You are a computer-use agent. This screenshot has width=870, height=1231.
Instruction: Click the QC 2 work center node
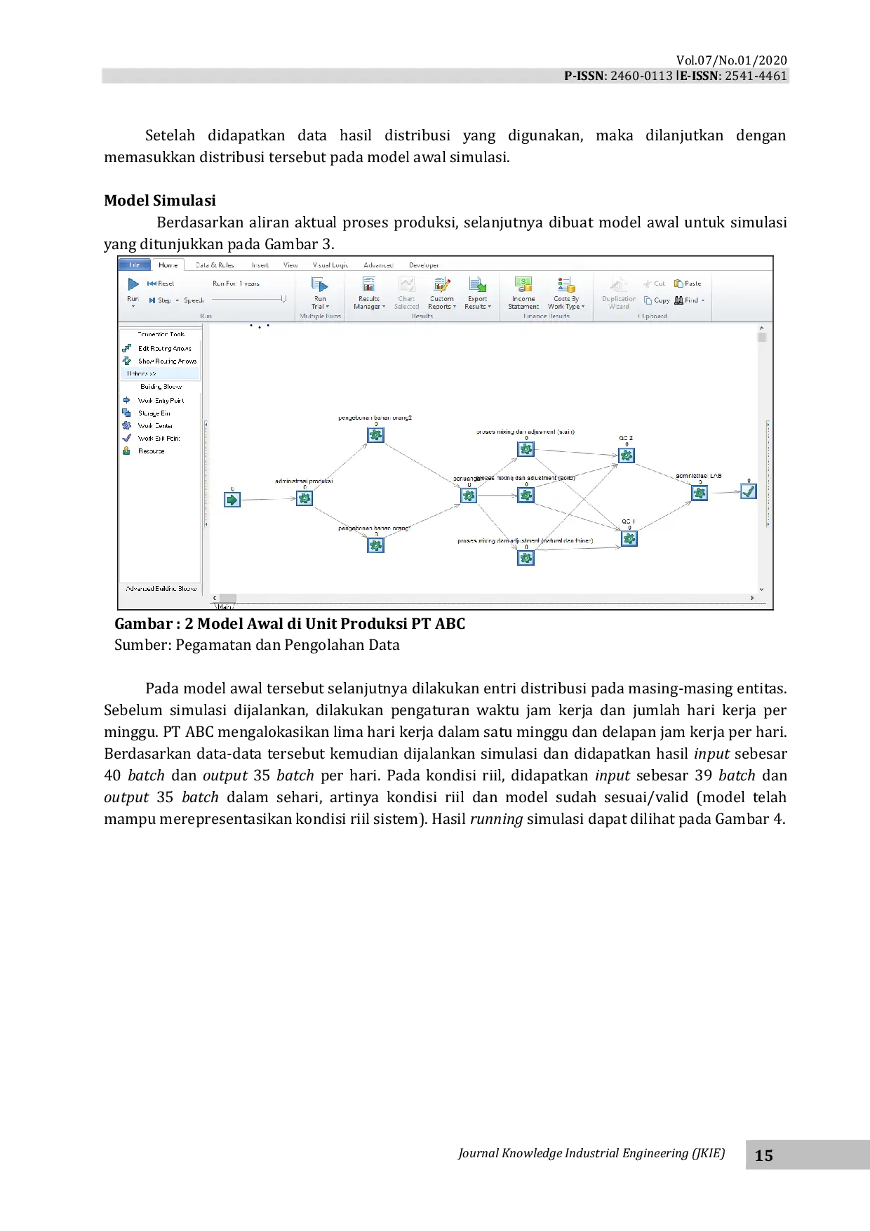click(627, 455)
